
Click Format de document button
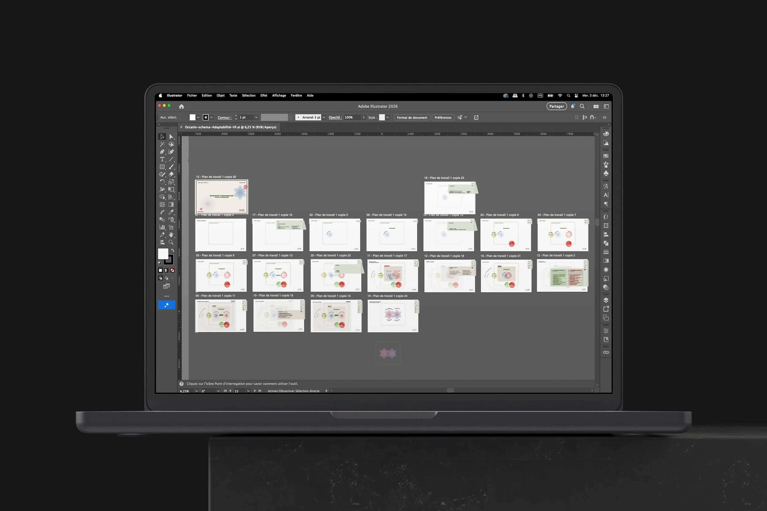412,117
